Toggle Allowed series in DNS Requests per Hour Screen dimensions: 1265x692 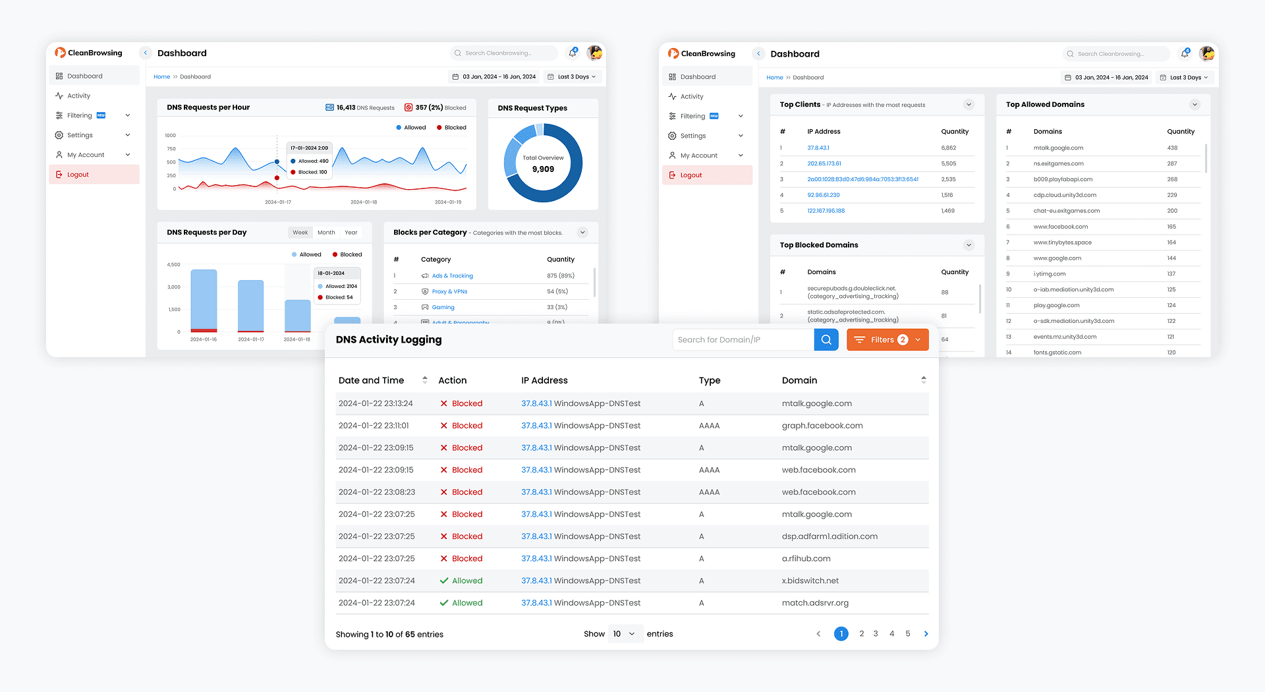click(410, 128)
